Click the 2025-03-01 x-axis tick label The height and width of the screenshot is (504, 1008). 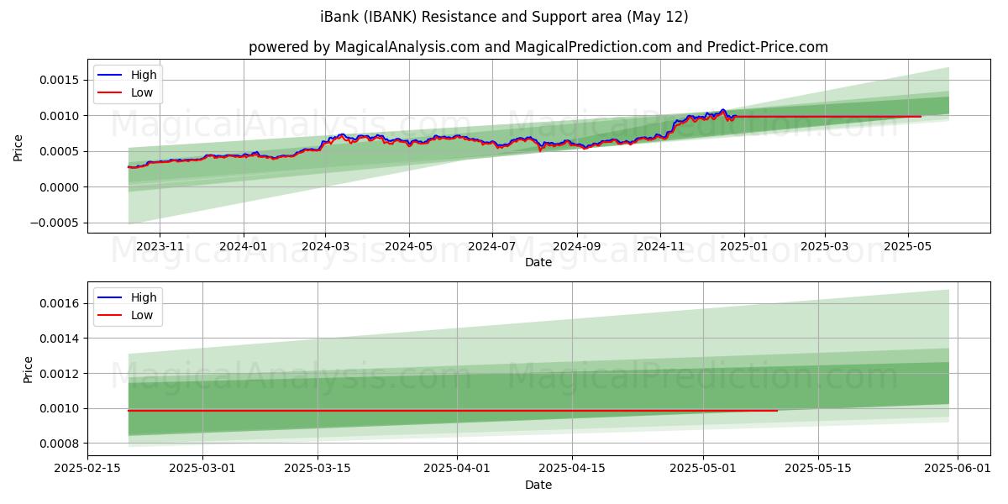[204, 470]
